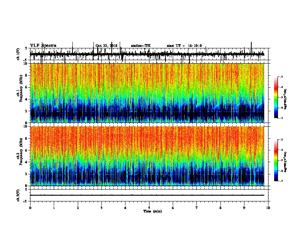Click the time axis tick label "0"

point(30,208)
